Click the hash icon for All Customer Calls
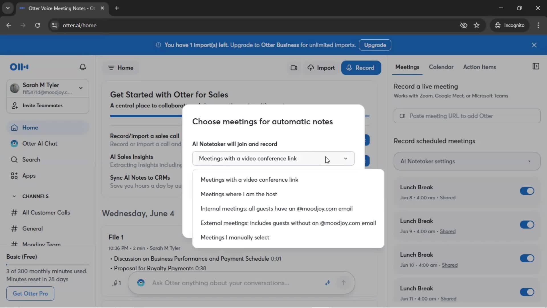This screenshot has height=308, width=547. (14, 213)
